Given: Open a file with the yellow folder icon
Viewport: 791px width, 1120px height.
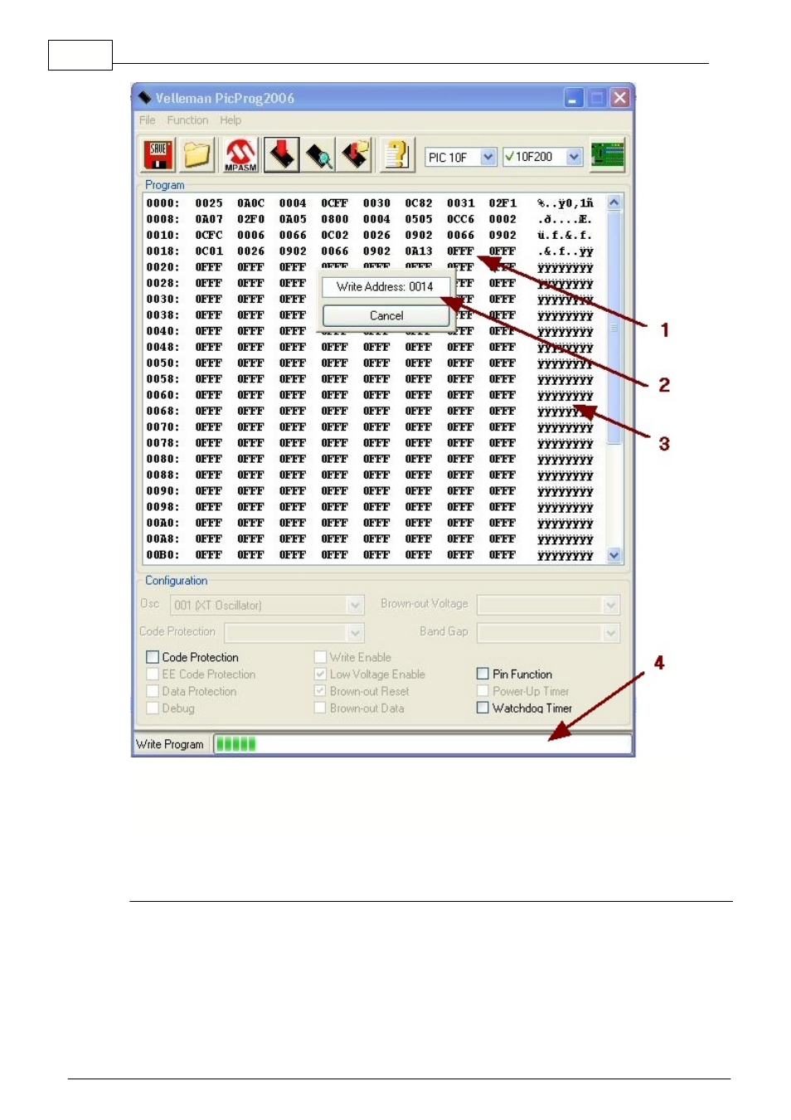Looking at the screenshot, I should point(197,155).
